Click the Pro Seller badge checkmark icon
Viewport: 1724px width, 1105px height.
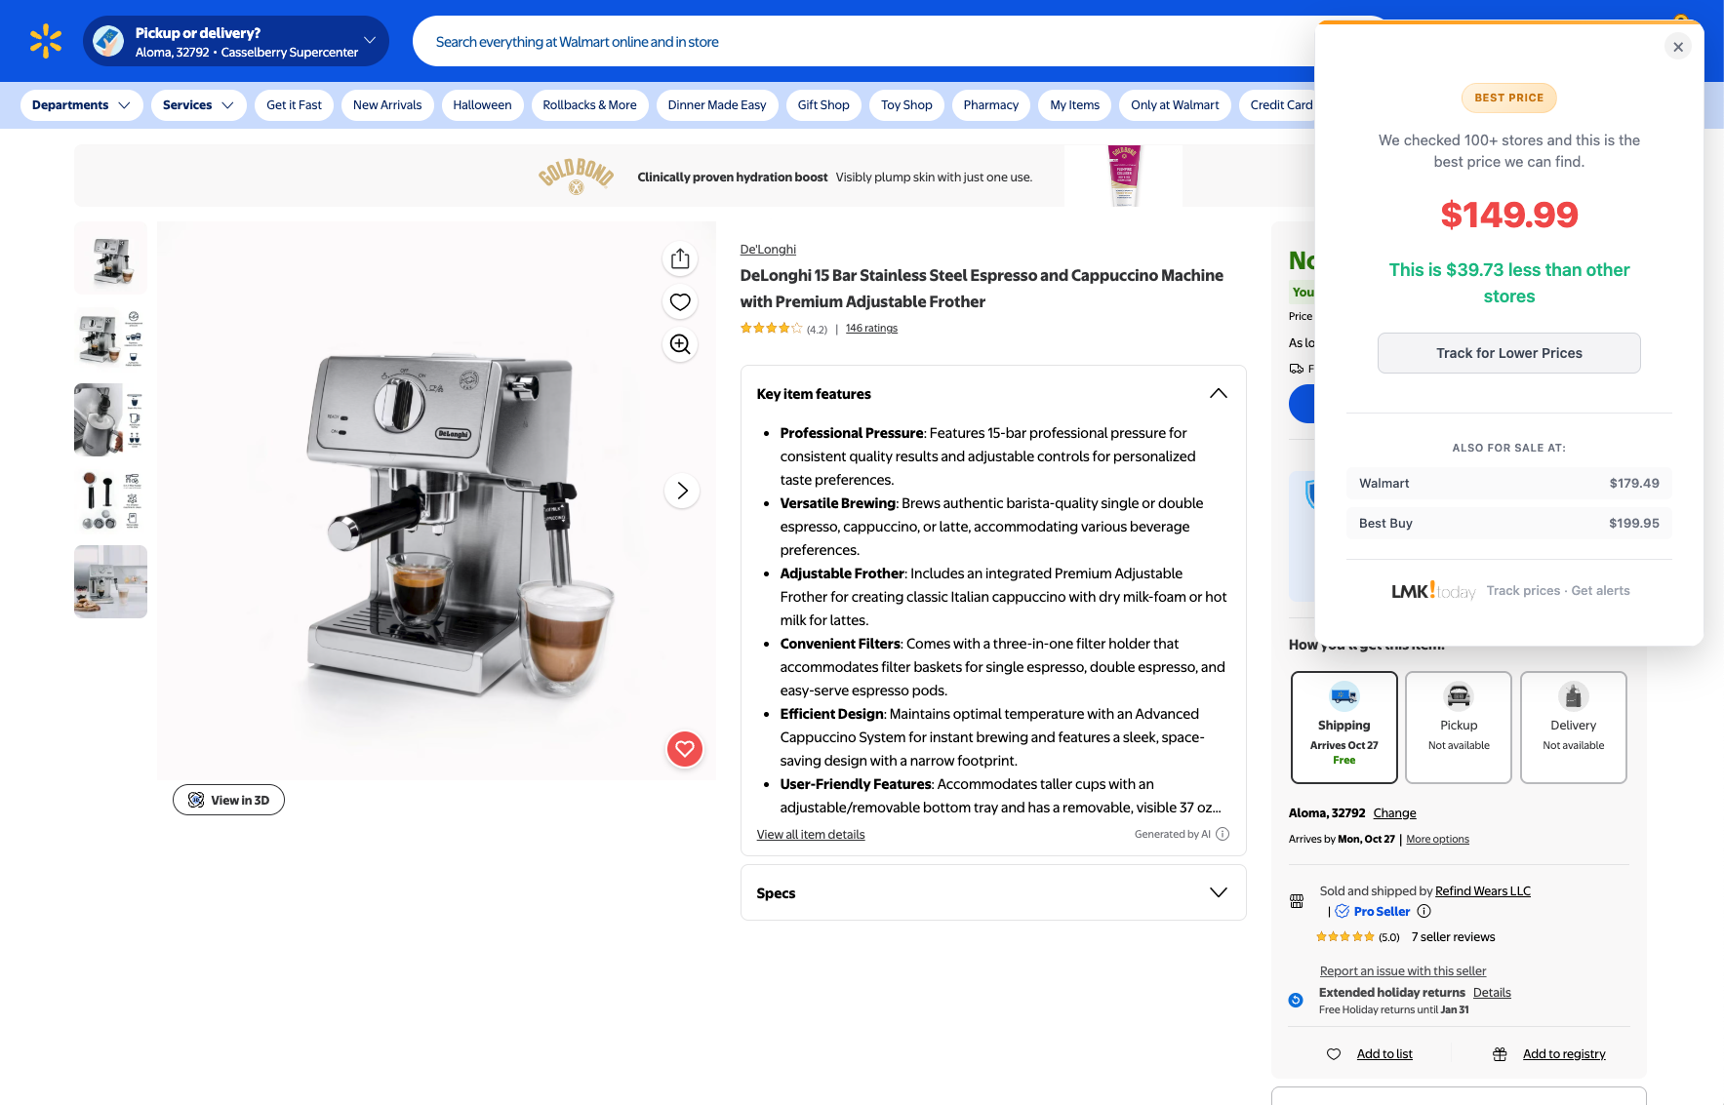pyautogui.click(x=1343, y=911)
